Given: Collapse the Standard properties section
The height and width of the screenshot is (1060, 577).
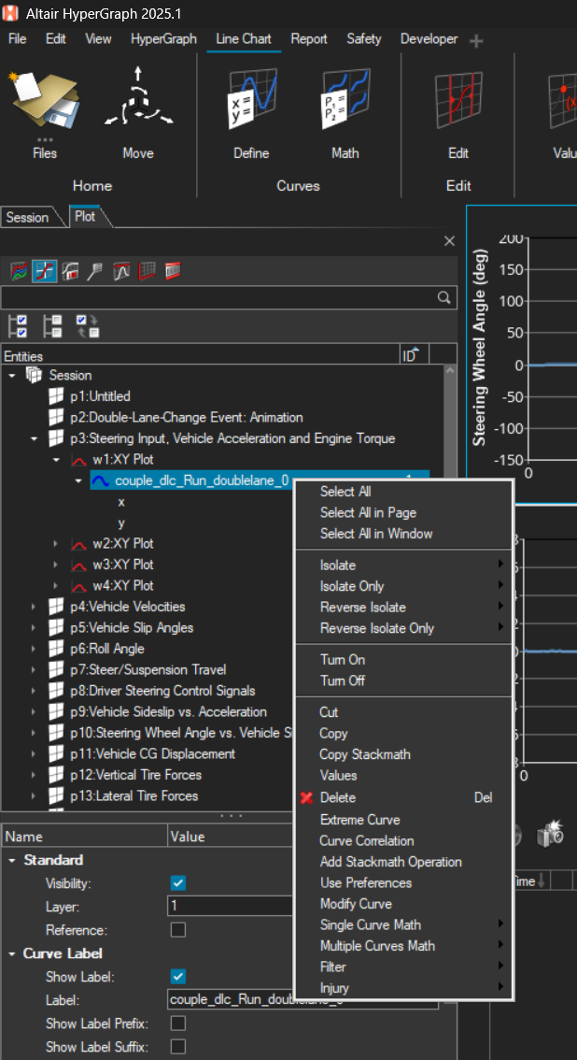Looking at the screenshot, I should 12,861.
